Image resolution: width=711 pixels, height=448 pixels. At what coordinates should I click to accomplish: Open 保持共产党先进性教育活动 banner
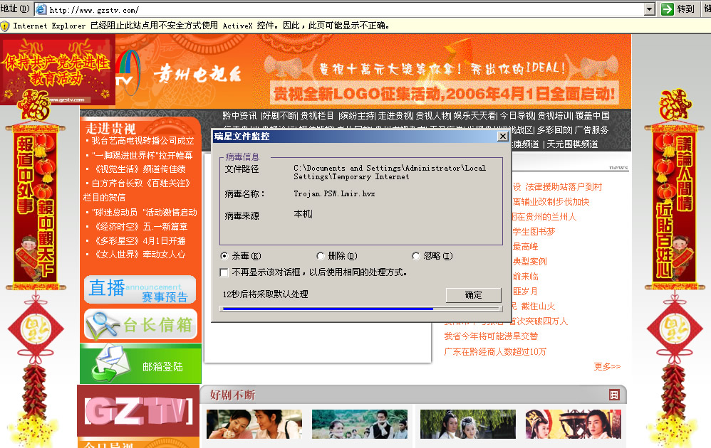(x=58, y=70)
